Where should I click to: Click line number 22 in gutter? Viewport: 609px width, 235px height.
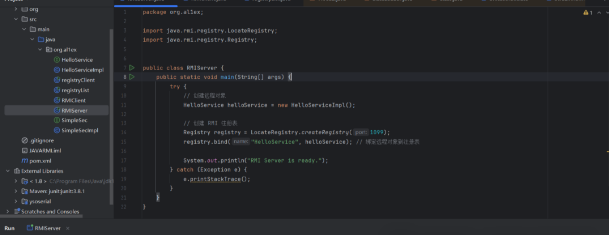[x=123, y=207]
